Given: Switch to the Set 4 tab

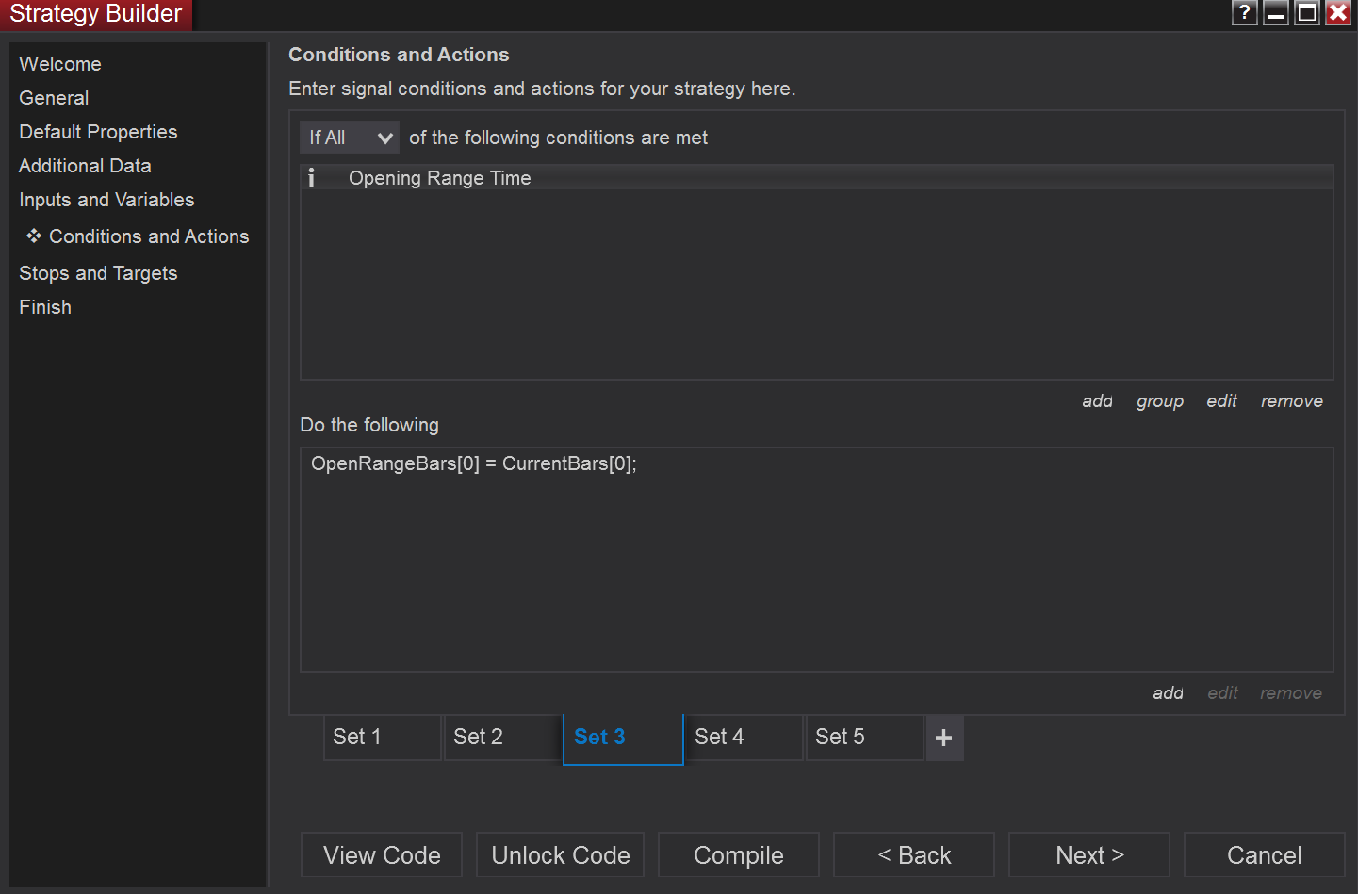Looking at the screenshot, I should 743,737.
